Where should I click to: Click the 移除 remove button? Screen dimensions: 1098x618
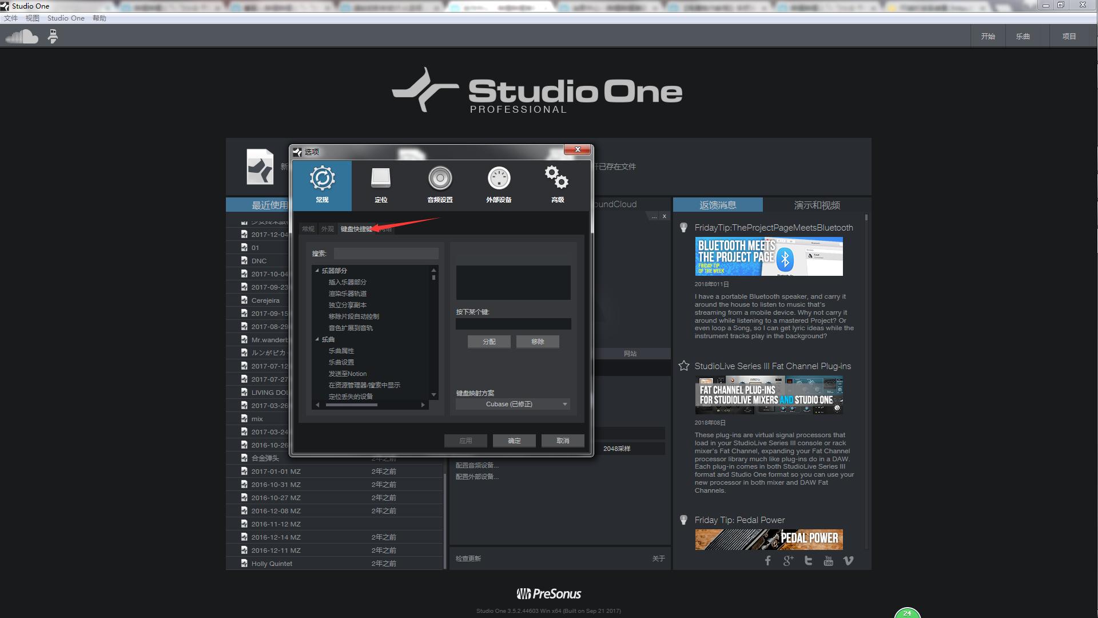[x=538, y=342]
